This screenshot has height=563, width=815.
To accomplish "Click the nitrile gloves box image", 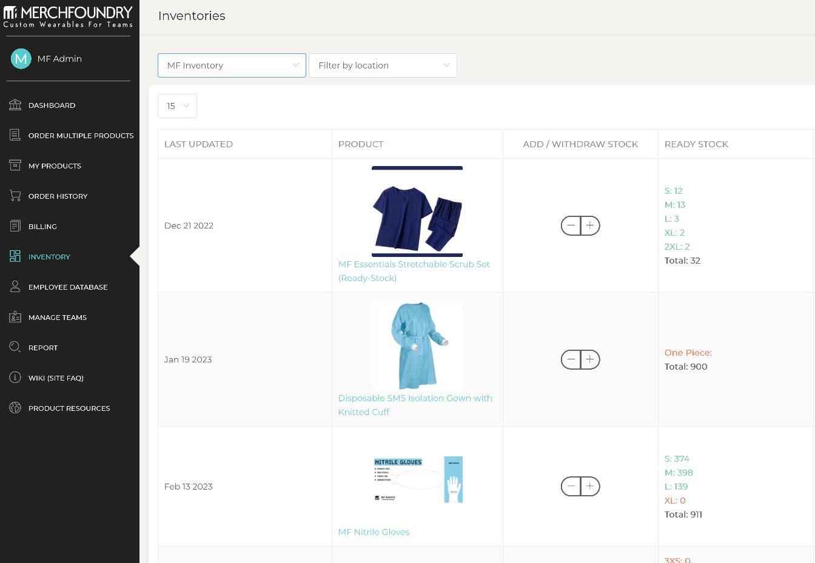I will point(417,479).
